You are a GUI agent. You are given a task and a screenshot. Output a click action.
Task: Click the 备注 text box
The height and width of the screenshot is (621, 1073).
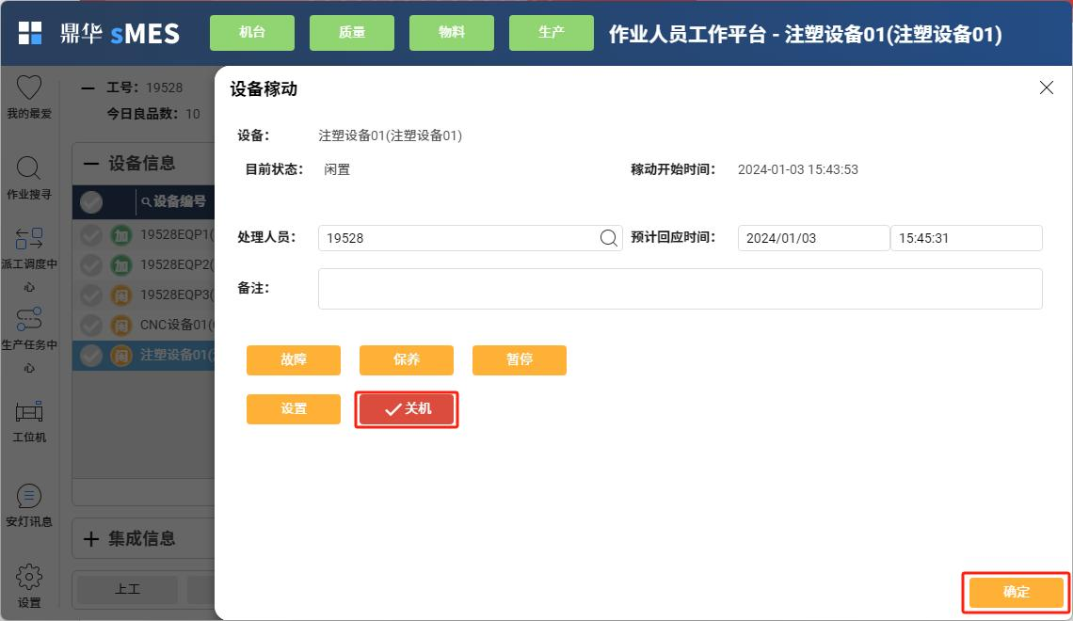coord(681,289)
